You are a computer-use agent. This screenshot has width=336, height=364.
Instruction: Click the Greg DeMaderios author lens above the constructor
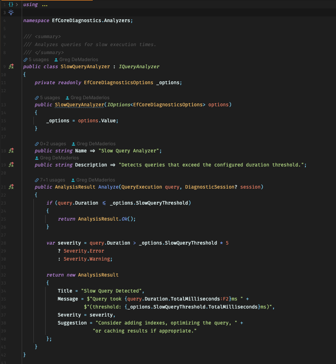88,98
